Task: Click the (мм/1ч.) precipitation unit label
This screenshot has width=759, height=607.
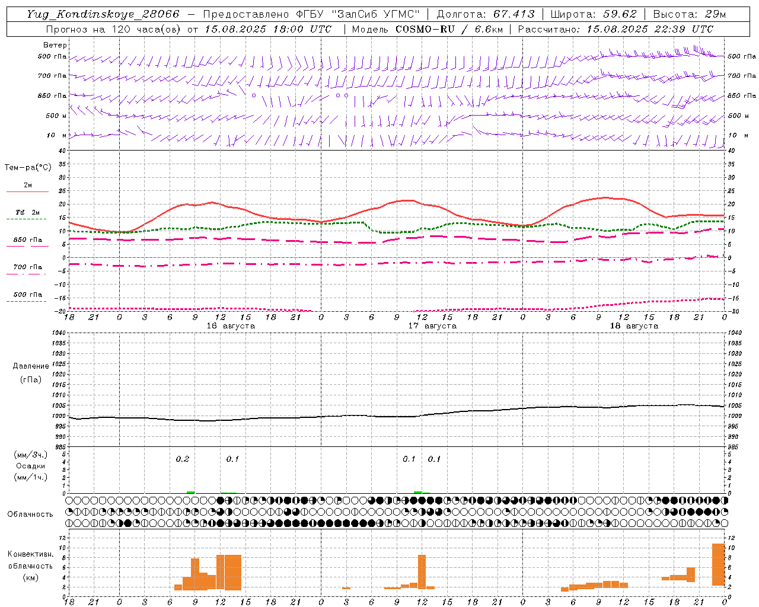Action: pos(31,477)
